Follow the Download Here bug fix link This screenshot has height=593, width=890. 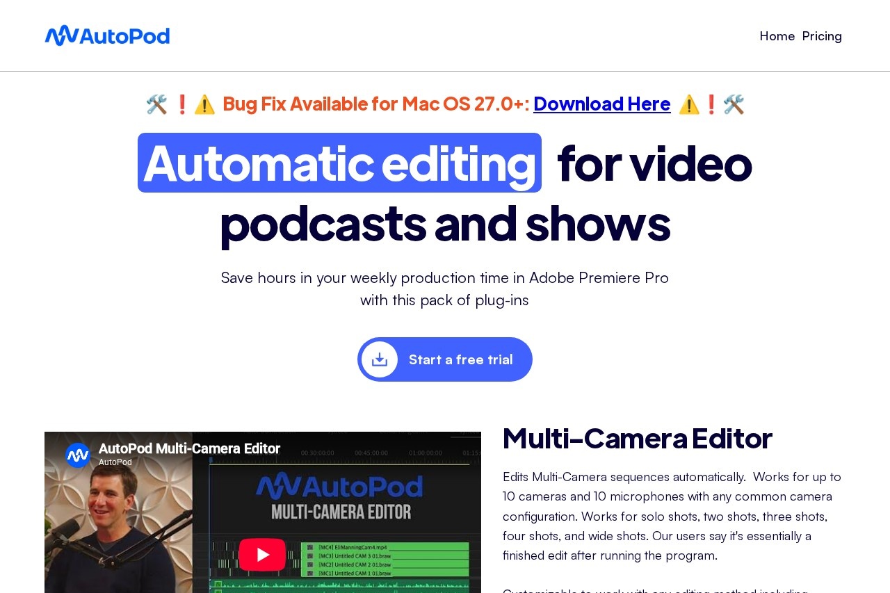pos(601,104)
